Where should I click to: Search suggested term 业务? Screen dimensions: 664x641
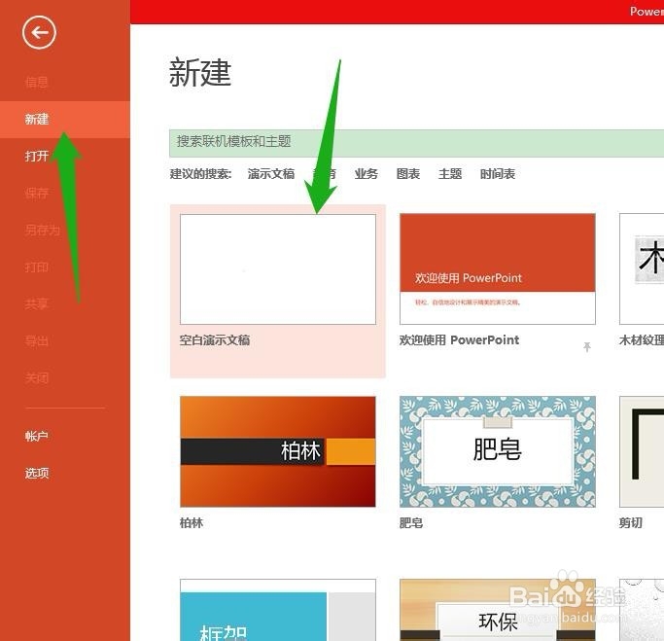point(367,174)
